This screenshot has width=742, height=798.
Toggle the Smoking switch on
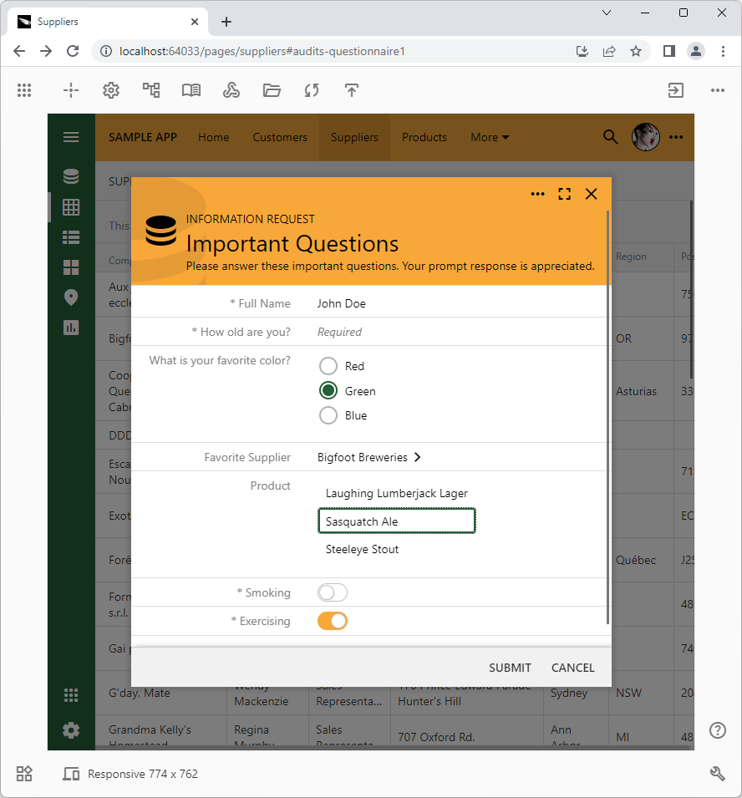click(332, 592)
